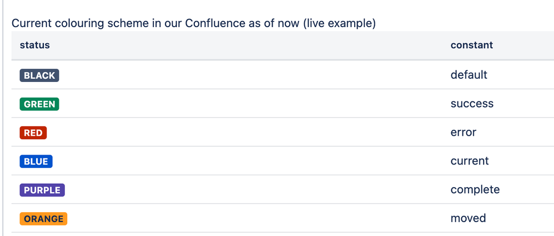Click the "error" constant text
This screenshot has width=554, height=236.
coord(464,132)
